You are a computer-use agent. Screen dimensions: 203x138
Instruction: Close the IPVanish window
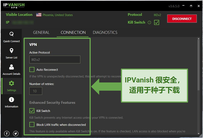click(199, 6)
